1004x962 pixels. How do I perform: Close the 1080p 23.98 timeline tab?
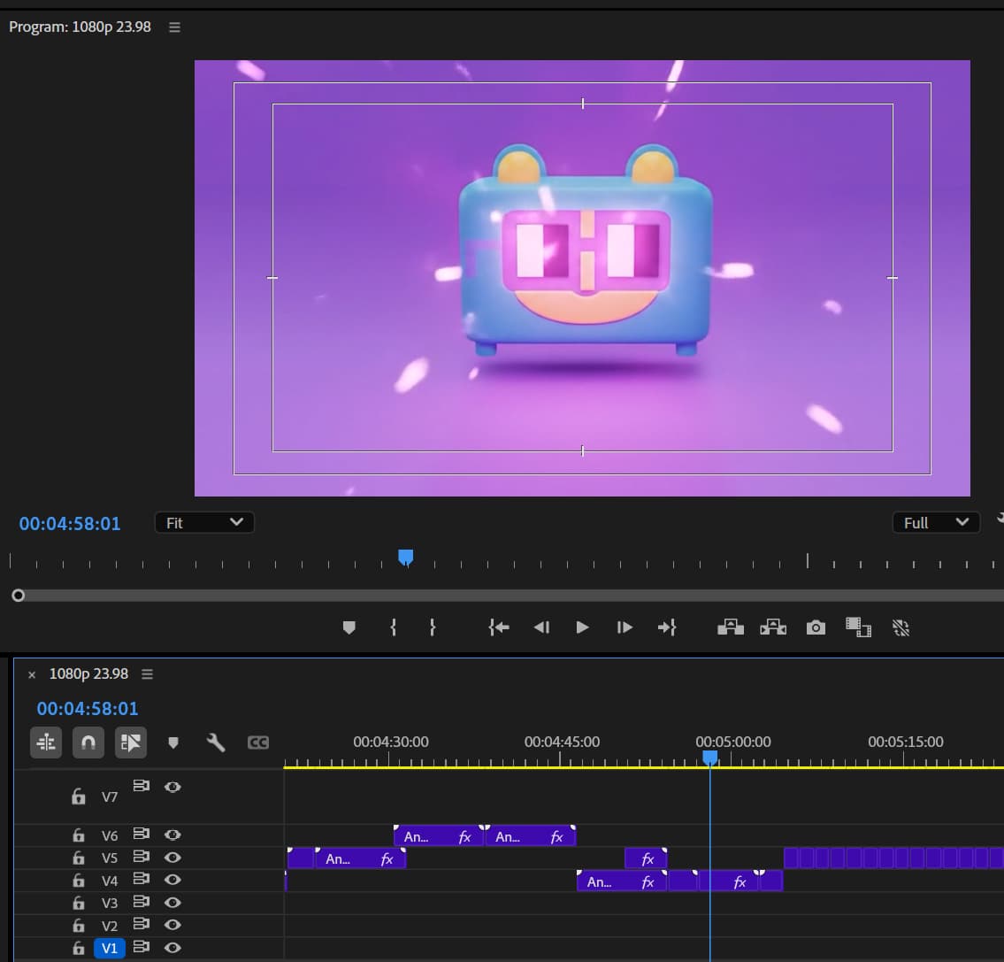pos(32,674)
